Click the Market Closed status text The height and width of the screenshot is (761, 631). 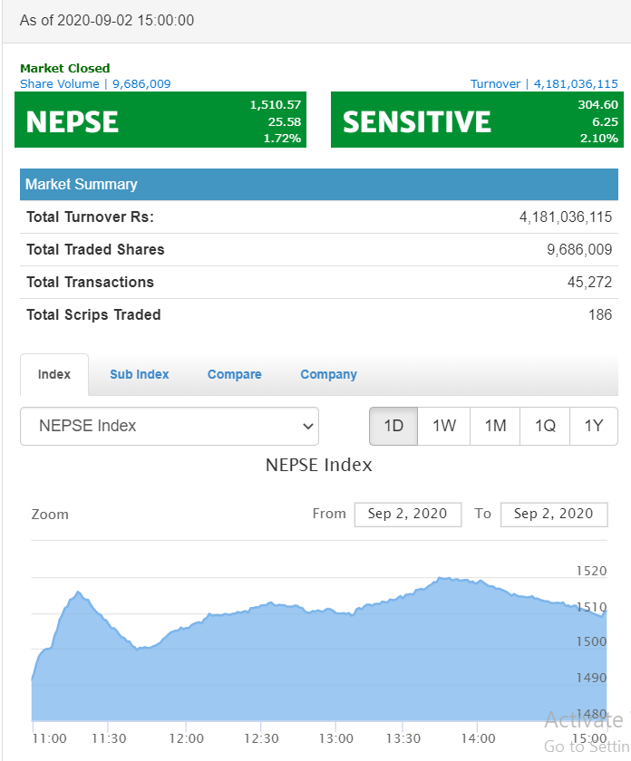pyautogui.click(x=65, y=68)
